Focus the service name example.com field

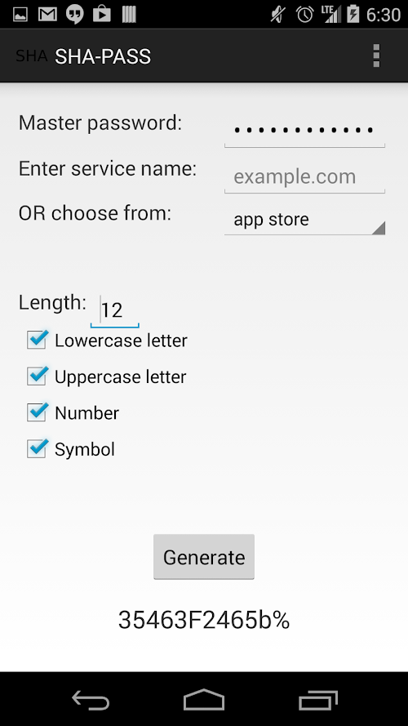pos(304,177)
